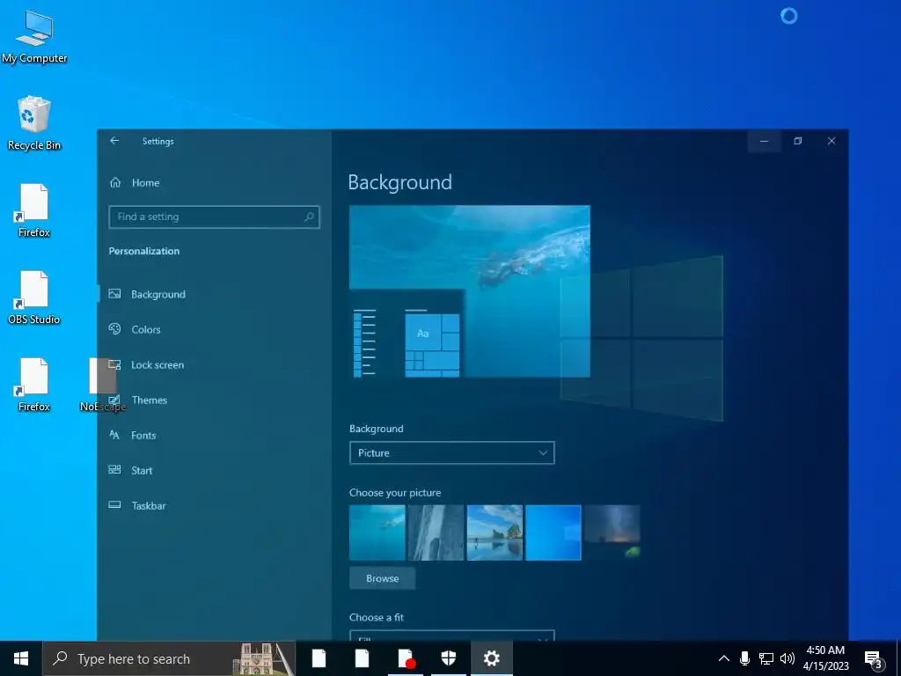Image resolution: width=901 pixels, height=676 pixels.
Task: Open the Settings Home page
Action: point(145,183)
